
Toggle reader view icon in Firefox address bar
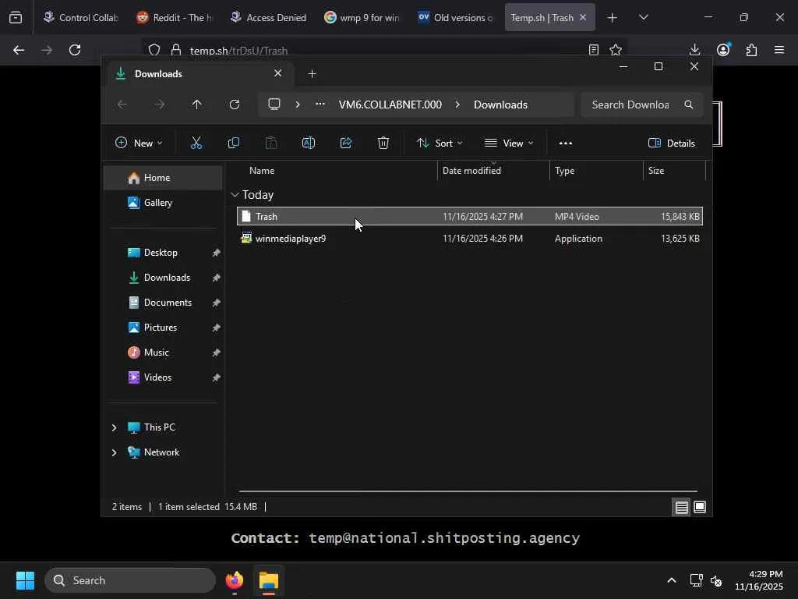pos(593,50)
